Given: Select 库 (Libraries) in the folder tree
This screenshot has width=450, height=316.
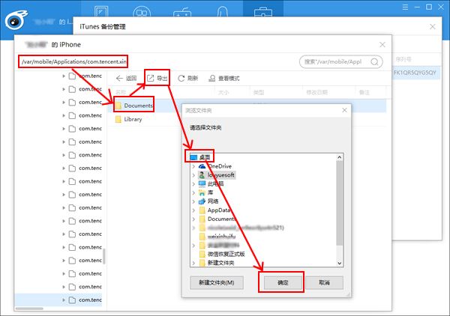Looking at the screenshot, I should (206, 192).
